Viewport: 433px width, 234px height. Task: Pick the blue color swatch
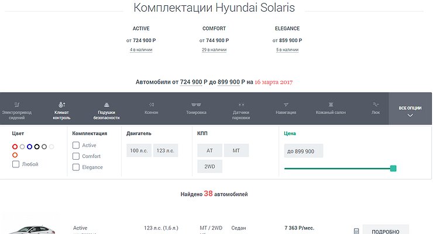(29, 146)
